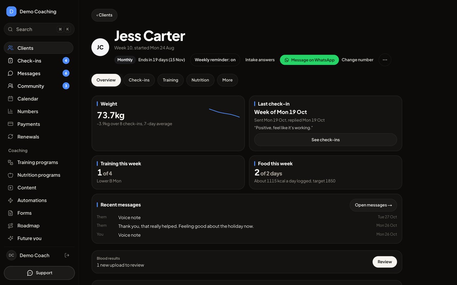Click Change number link
This screenshot has width=457, height=285.
click(x=357, y=60)
